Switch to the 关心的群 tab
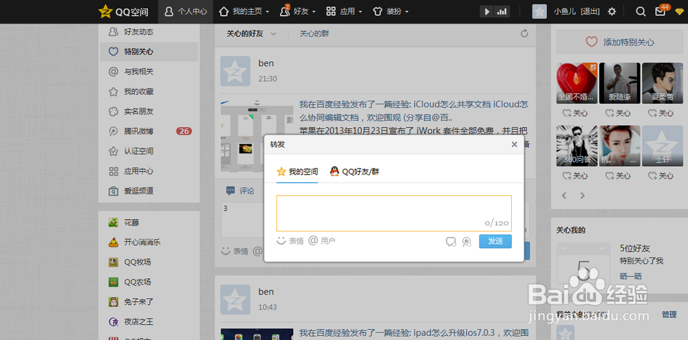Screen dimensions: 688x340 click(314, 34)
